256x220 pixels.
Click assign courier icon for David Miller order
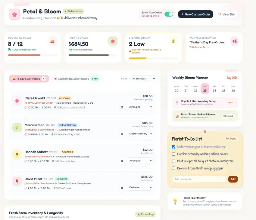pyautogui.click(x=122, y=188)
